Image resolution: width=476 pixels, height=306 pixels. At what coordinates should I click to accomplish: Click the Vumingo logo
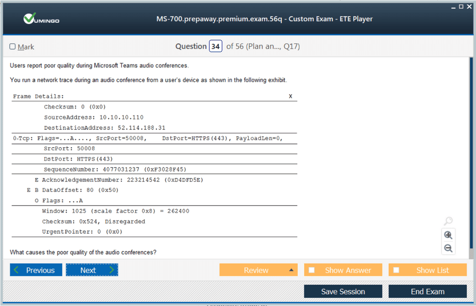tap(41, 19)
